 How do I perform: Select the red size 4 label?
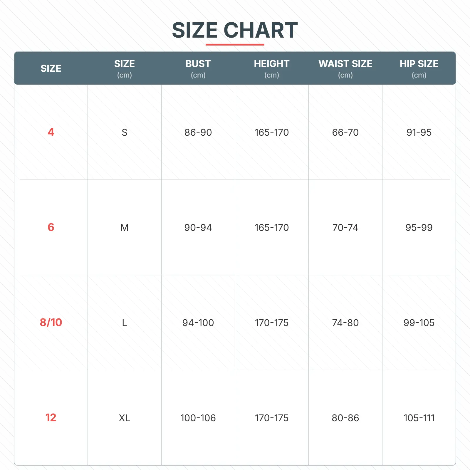click(51, 132)
